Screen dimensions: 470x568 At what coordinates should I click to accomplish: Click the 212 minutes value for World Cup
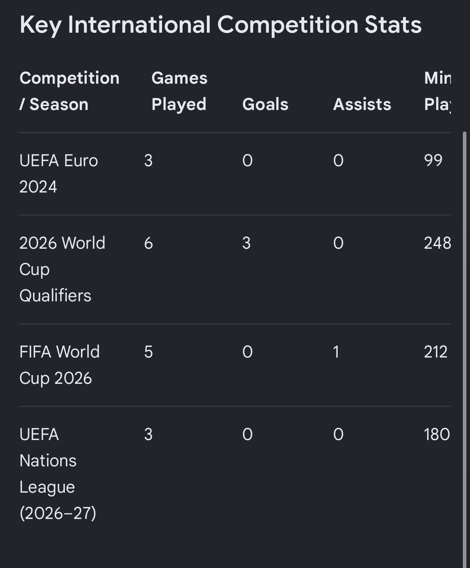[x=436, y=352]
